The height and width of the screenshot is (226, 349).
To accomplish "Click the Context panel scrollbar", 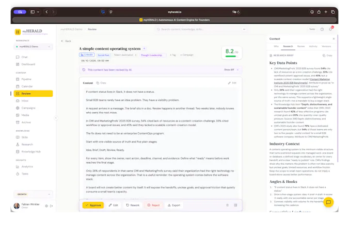I will click(338, 99).
